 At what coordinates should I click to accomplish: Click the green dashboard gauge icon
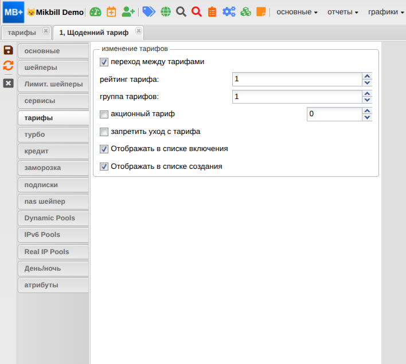pyautogui.click(x=96, y=11)
